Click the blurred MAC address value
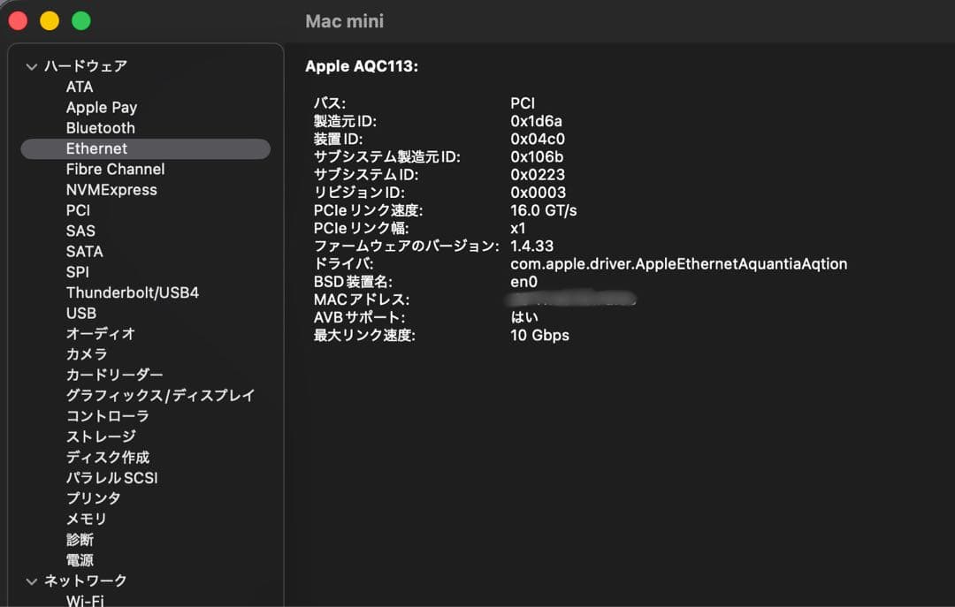The height and width of the screenshot is (607, 955). click(x=570, y=299)
